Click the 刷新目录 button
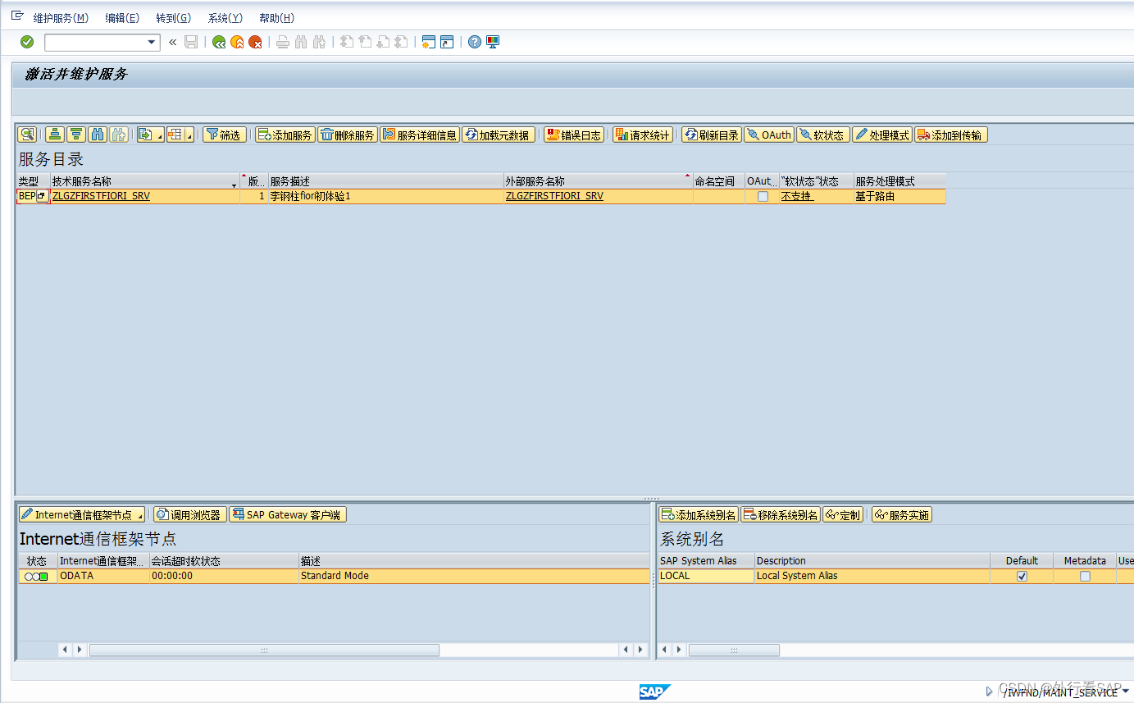This screenshot has height=703, width=1134. (x=711, y=135)
